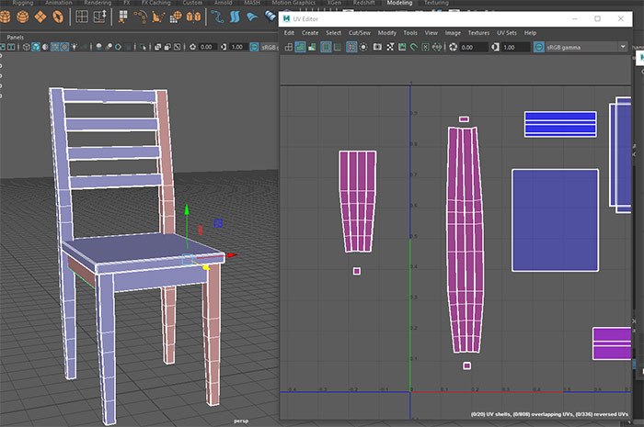Viewport: 644px width, 427px height.
Task: Click the UV Editor gamma icon
Action: point(493,47)
